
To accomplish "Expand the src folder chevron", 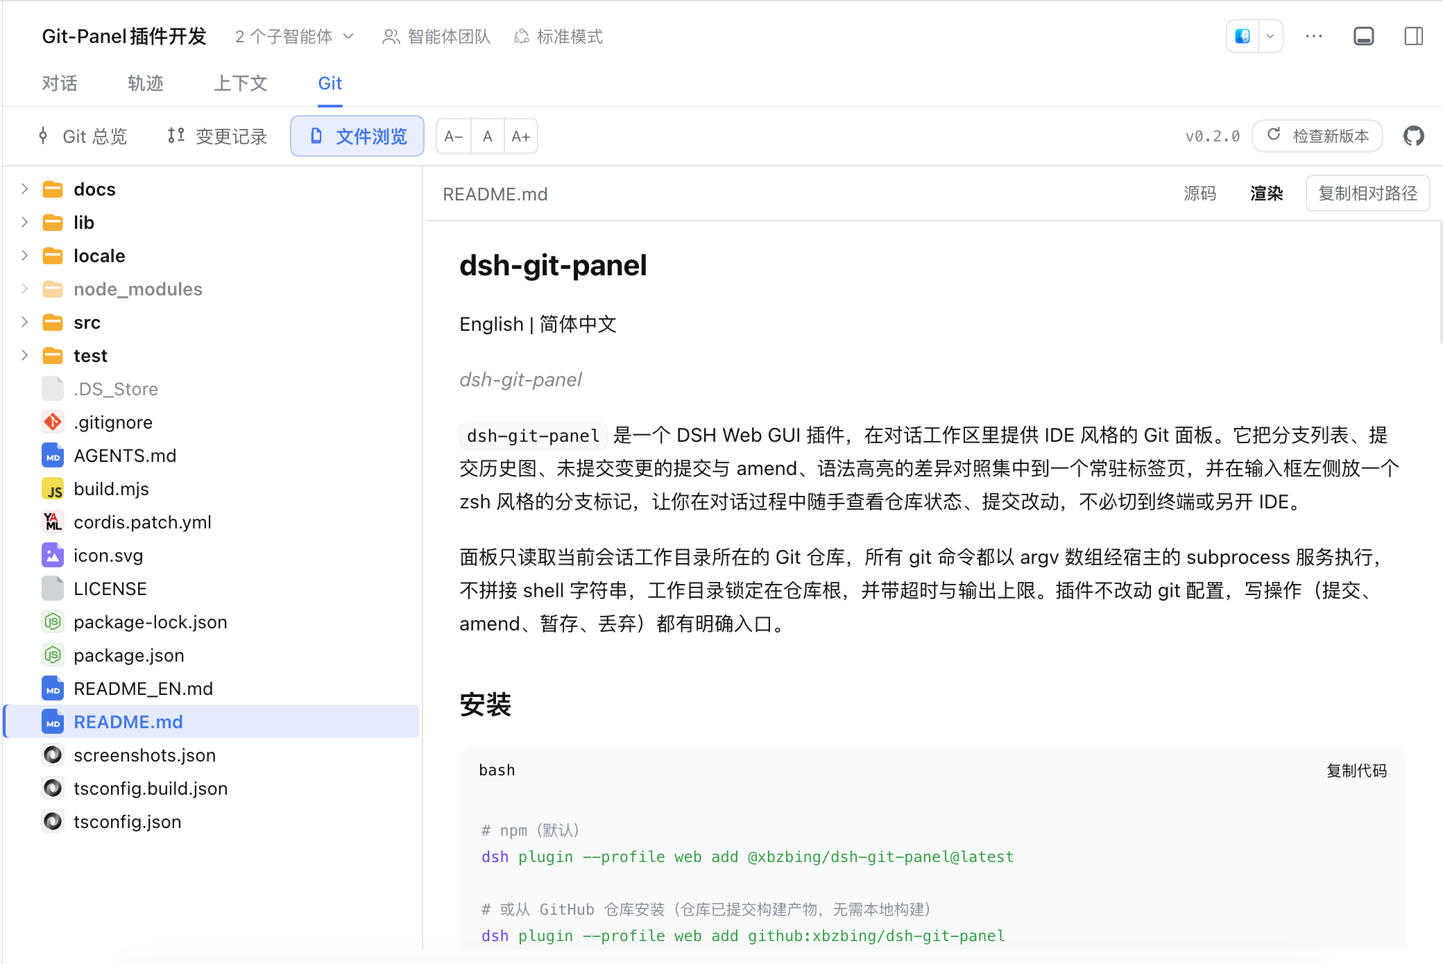I will tap(24, 322).
